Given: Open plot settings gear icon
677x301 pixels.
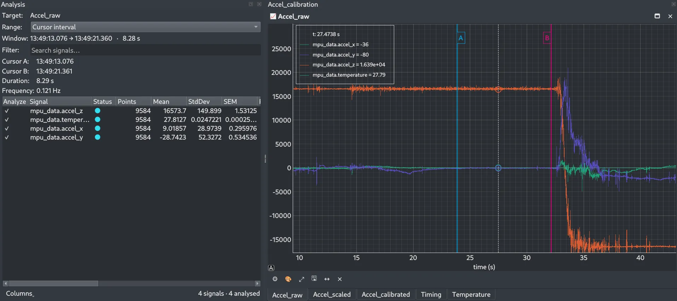Looking at the screenshot, I should click(275, 279).
